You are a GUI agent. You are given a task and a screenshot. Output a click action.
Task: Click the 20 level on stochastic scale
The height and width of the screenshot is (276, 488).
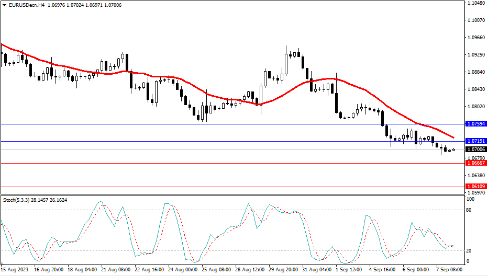coord(470,250)
